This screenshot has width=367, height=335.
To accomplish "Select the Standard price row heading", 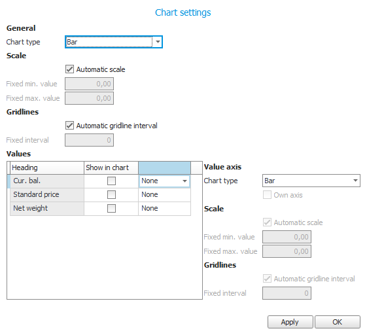I will pos(47,195).
